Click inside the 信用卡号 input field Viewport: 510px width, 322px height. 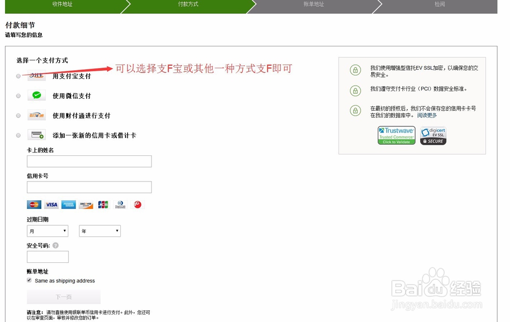pos(89,187)
